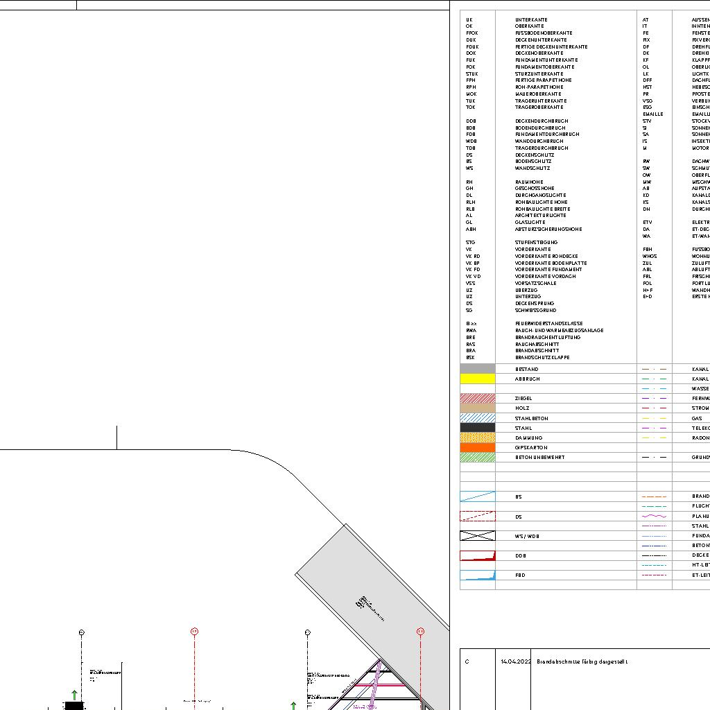Click the BS blue diagonal box symbol
The image size is (710, 710).
click(478, 496)
